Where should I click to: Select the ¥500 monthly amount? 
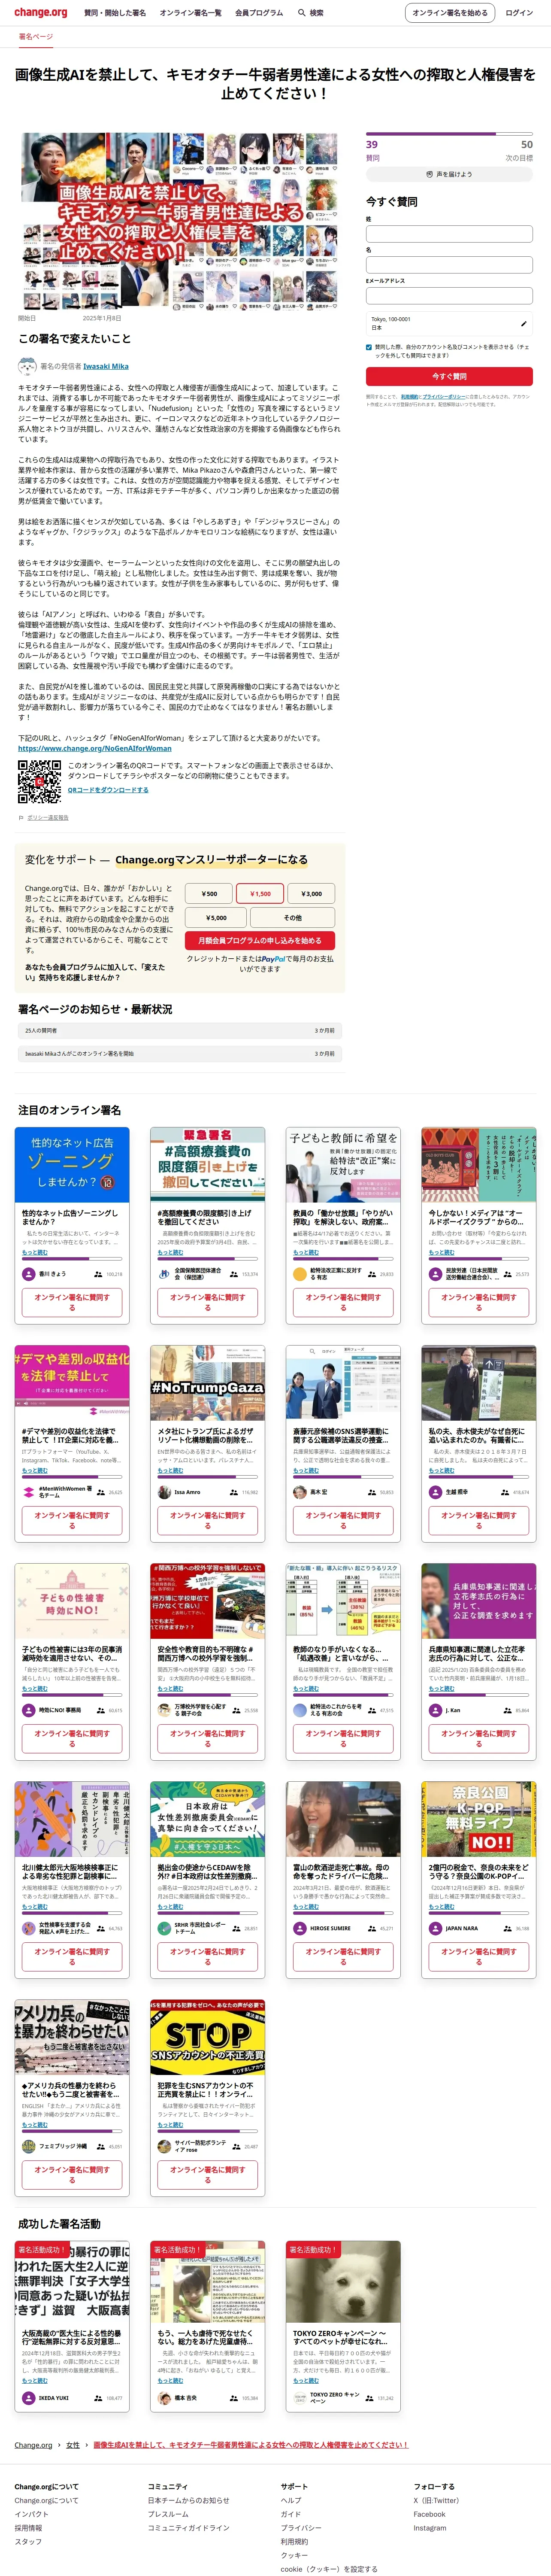[x=209, y=893]
